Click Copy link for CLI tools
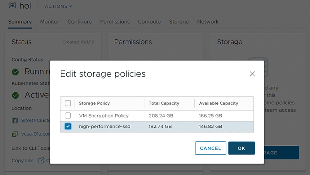 click(x=22, y=160)
